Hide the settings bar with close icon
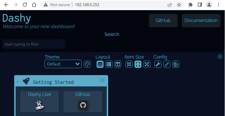Viewport: 225px width, 116px height. coord(220,57)
